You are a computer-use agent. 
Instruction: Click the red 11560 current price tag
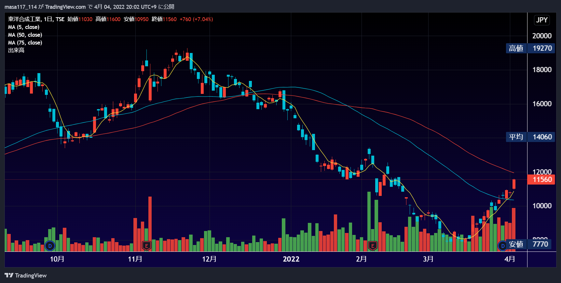[542, 179]
